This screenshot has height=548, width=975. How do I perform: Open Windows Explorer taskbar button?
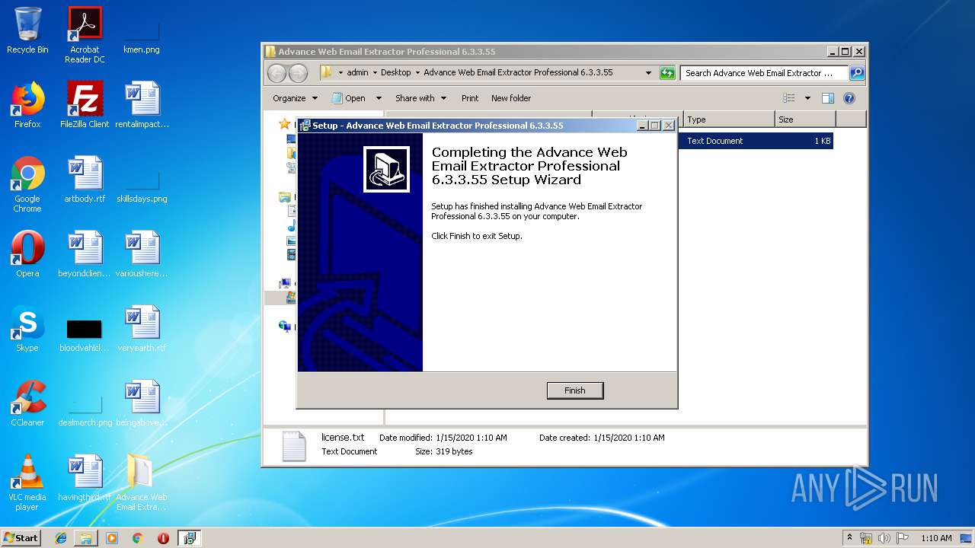coord(86,538)
